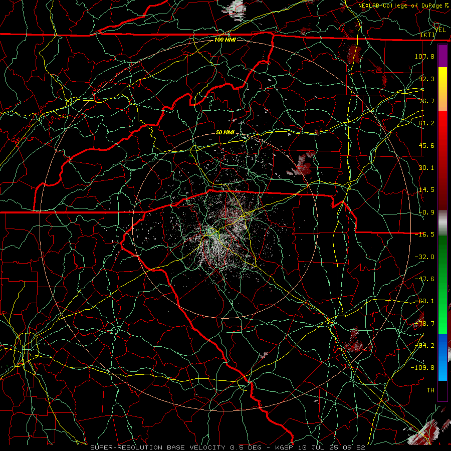The height and width of the screenshot is (451, 451).
Task: Click the 107.8 velocity scale value
Action: coord(424,56)
